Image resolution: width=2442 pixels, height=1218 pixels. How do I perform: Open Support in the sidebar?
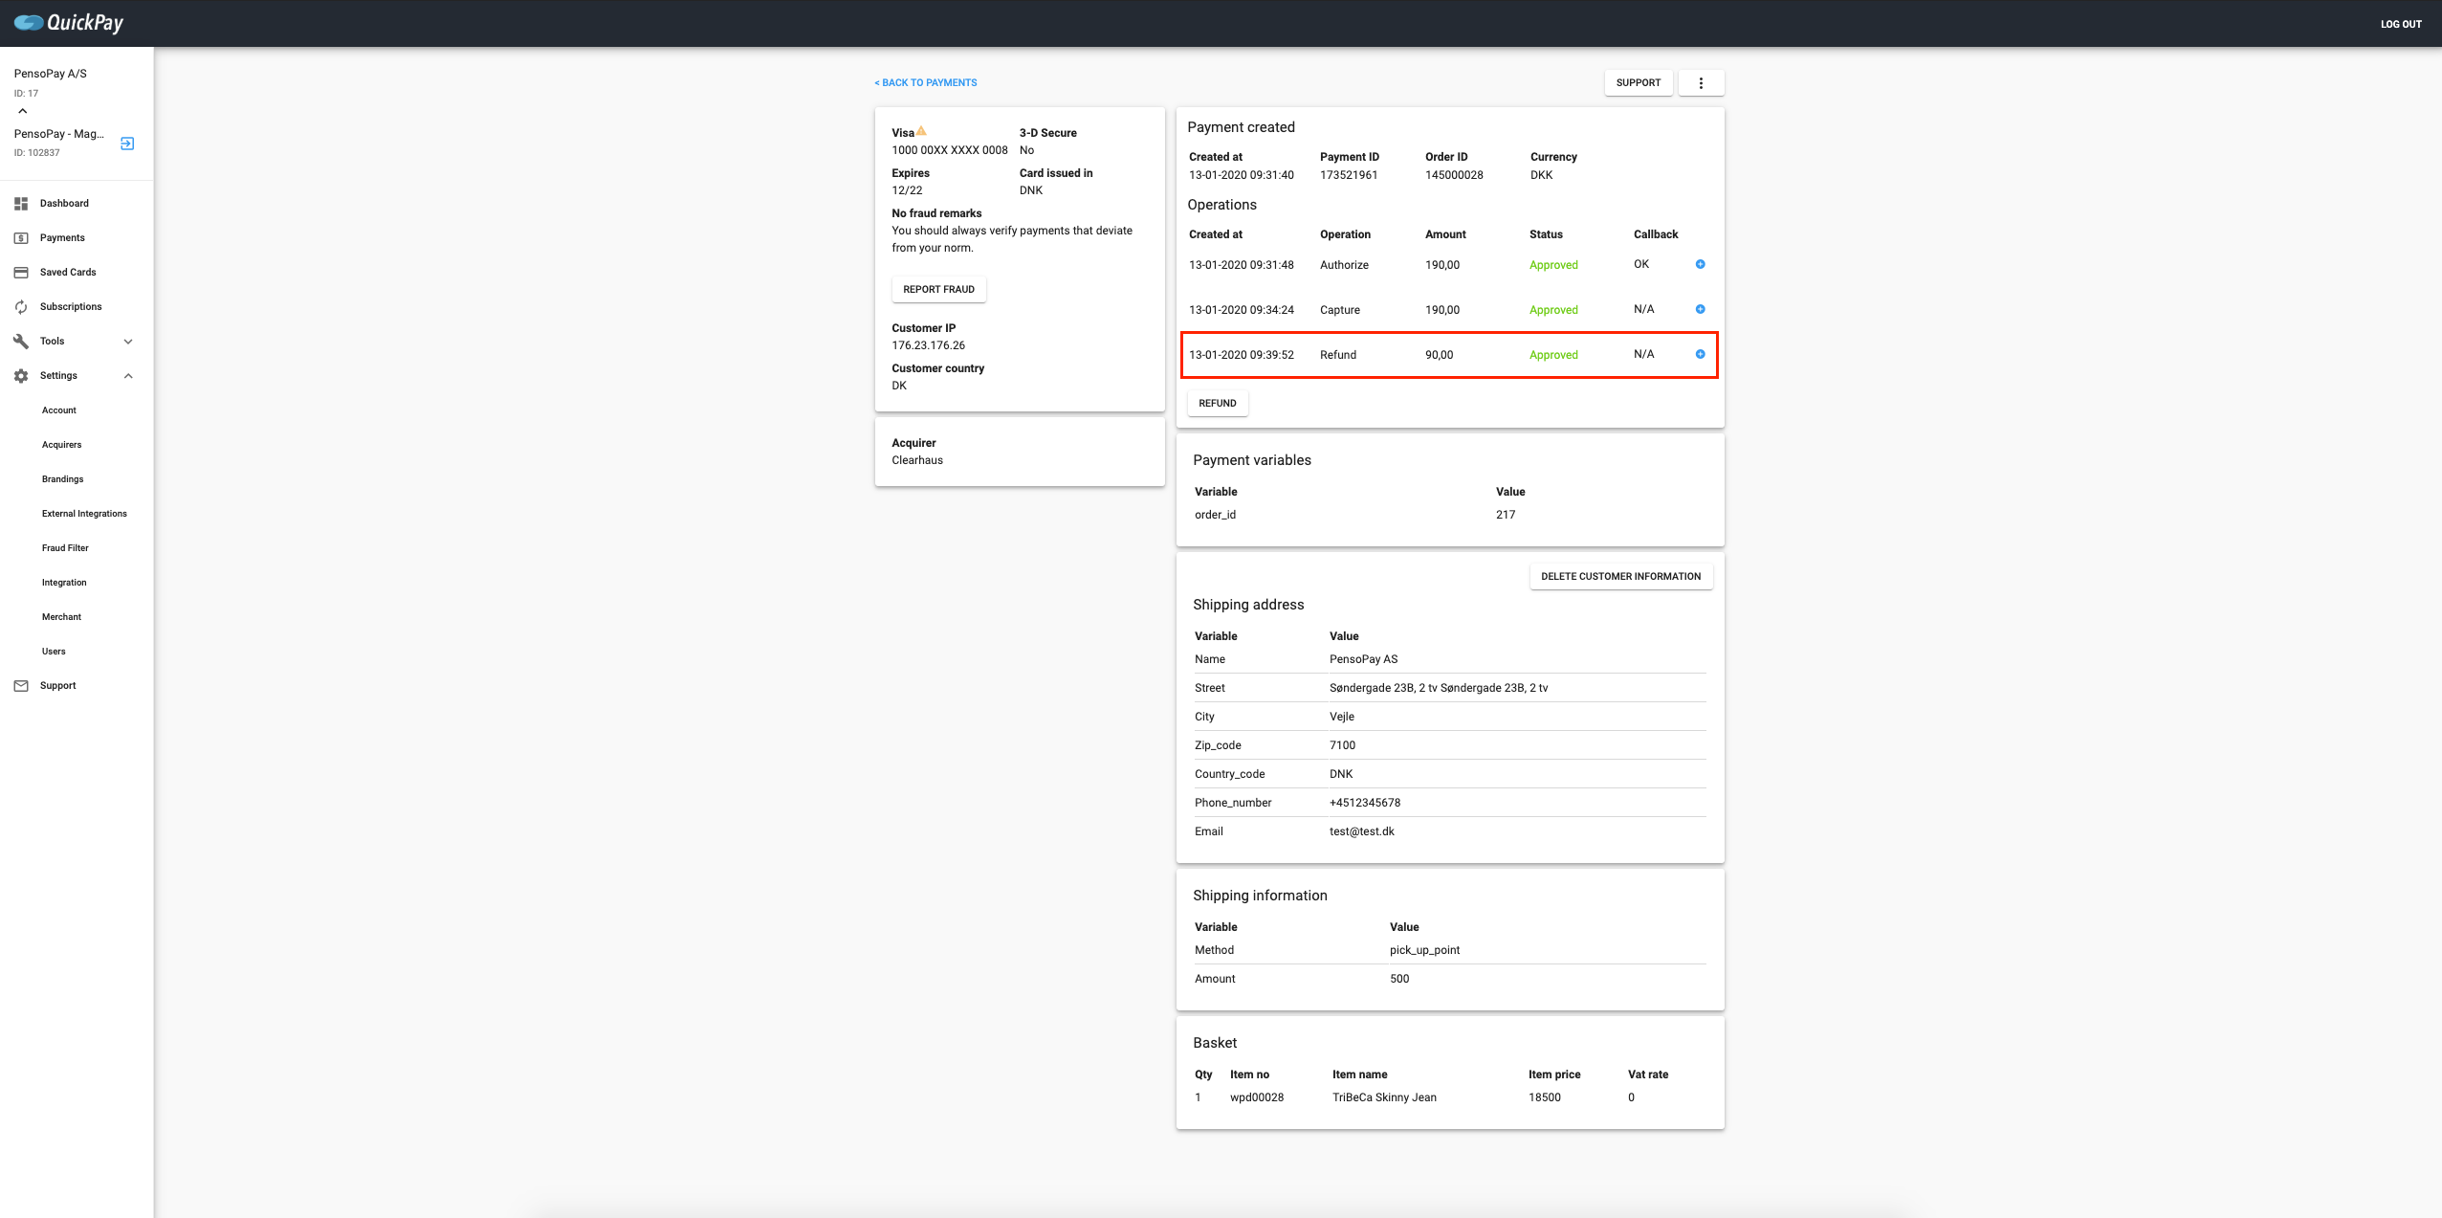click(x=58, y=686)
